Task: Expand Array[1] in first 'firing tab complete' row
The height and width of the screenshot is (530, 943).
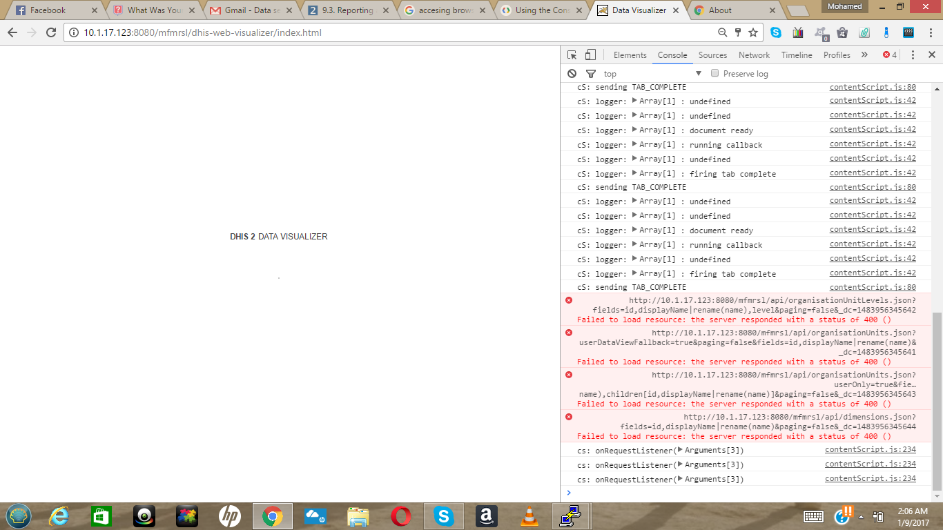Action: point(635,173)
